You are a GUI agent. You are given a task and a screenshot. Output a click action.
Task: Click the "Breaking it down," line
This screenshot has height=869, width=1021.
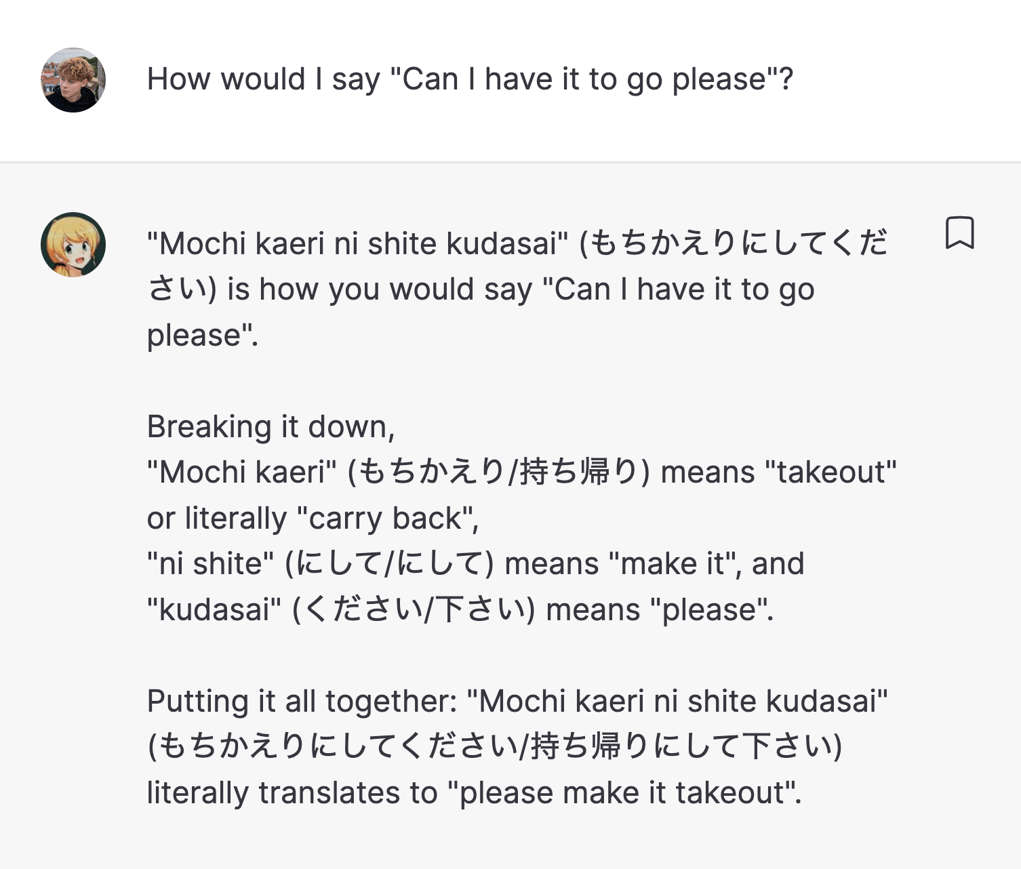(271, 427)
